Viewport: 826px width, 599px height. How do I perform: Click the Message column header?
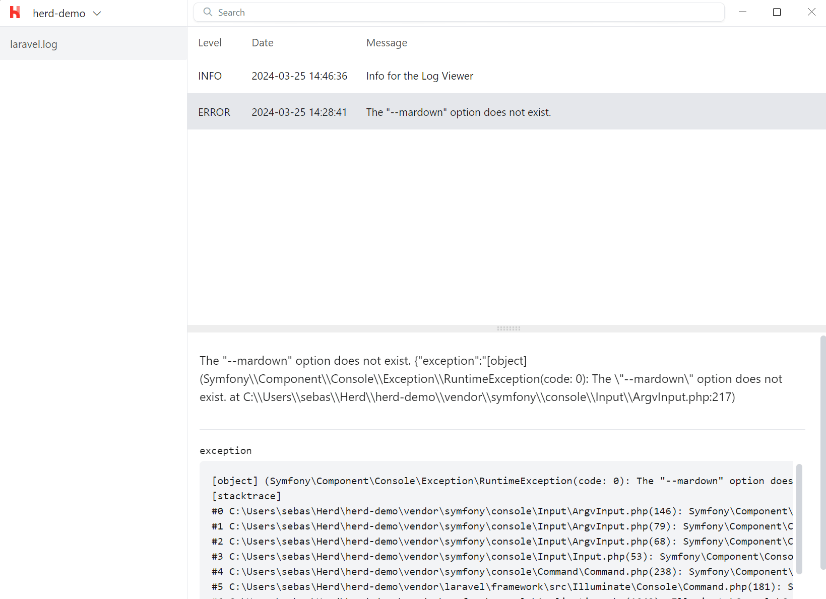click(x=387, y=43)
